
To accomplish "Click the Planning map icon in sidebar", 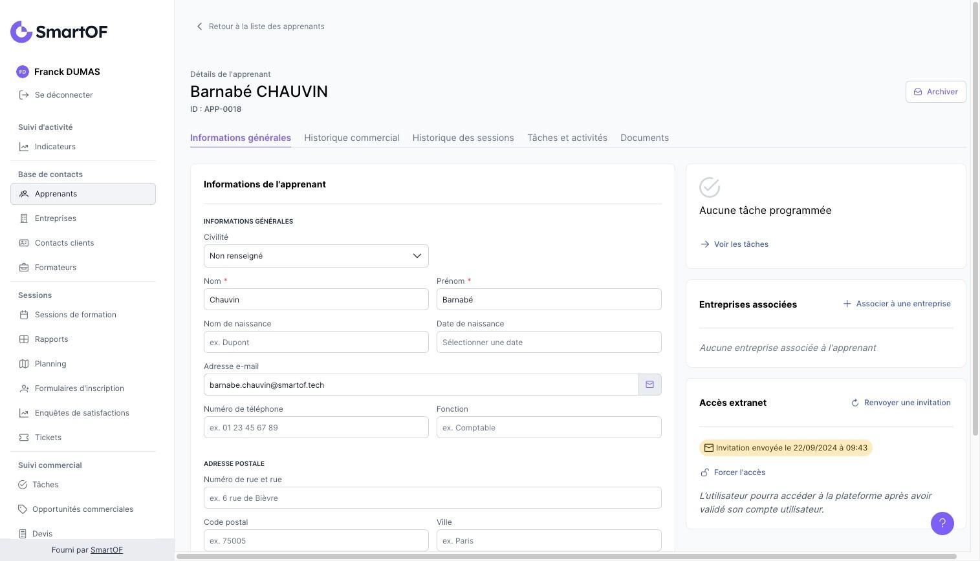I will pos(24,364).
